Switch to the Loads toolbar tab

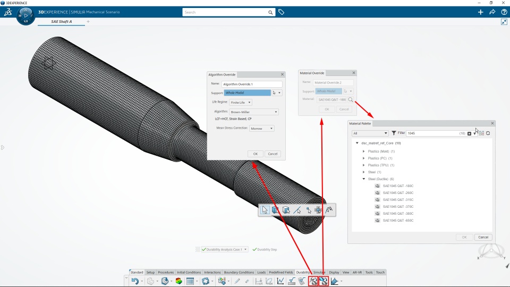(261, 272)
